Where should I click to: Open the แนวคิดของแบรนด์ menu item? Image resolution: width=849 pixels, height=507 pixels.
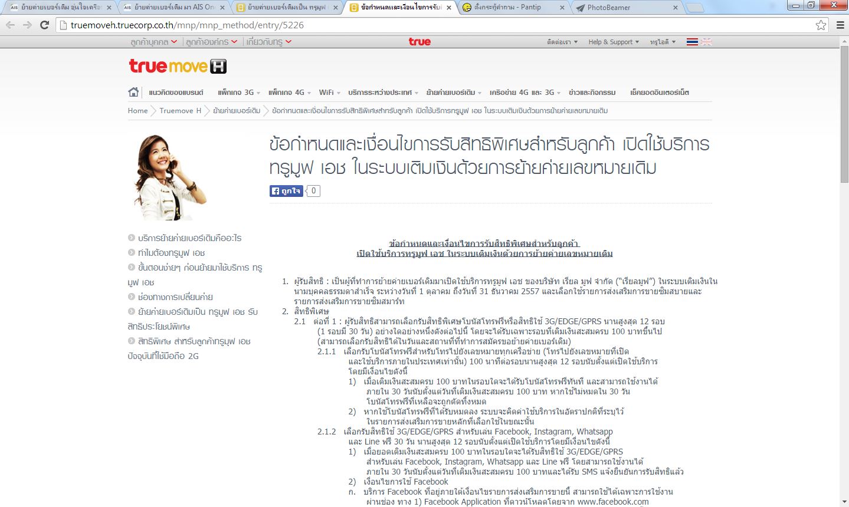[176, 93]
